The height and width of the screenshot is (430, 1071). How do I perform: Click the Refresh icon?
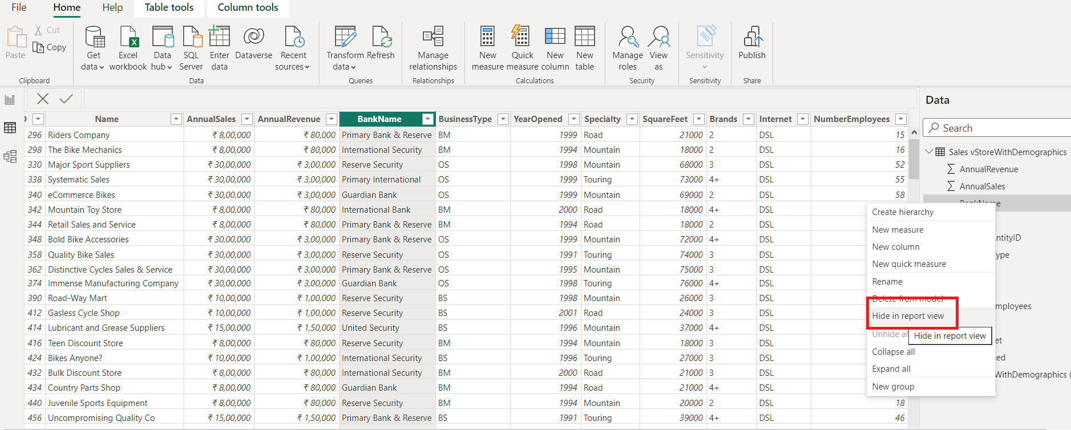[381, 36]
